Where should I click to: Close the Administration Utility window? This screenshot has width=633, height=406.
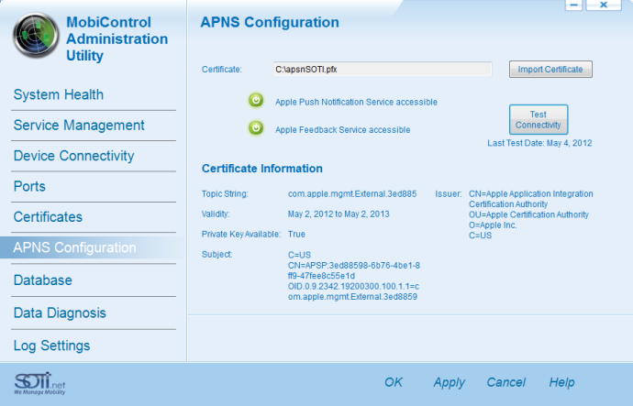pyautogui.click(x=604, y=5)
